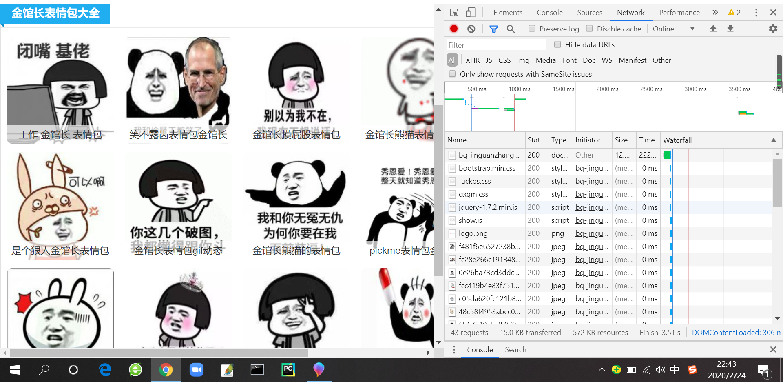Export network log as HAR file

pos(730,29)
